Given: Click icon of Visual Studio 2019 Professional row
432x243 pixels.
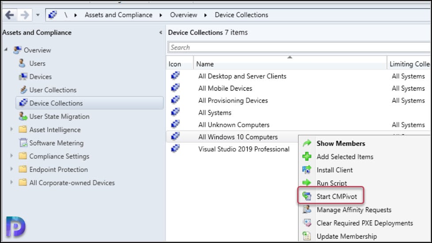Looking at the screenshot, I should click(x=175, y=148).
